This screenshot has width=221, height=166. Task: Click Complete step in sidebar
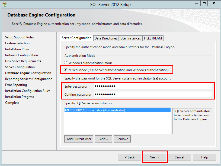coord(12,103)
